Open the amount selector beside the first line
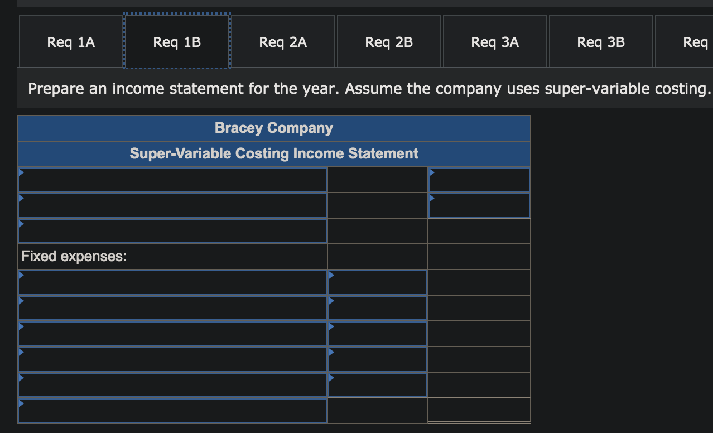 [x=479, y=179]
